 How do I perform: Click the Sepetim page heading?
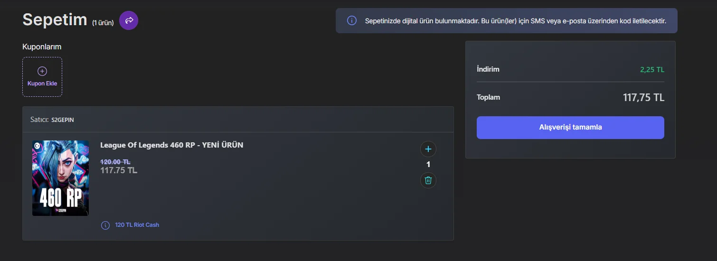[x=55, y=19]
